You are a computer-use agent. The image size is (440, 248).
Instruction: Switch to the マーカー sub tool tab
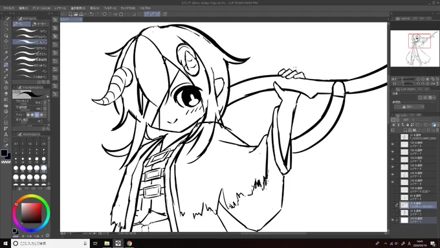pos(39,24)
